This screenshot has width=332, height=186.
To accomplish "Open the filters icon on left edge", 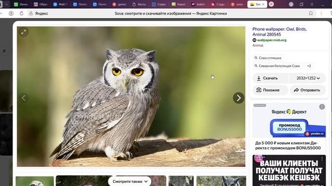I will point(4,51).
